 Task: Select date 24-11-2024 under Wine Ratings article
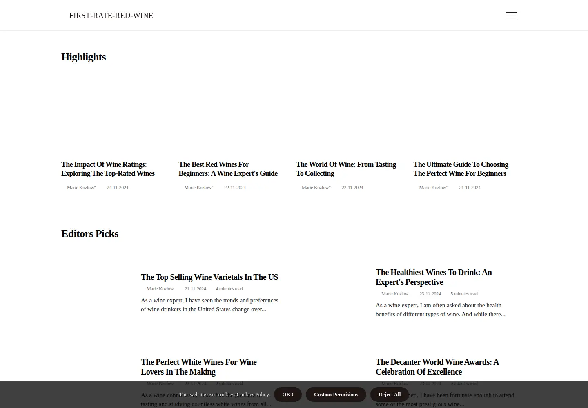[118, 188]
